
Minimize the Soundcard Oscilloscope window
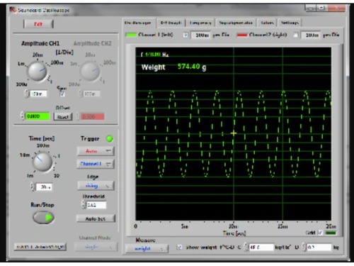click(311, 8)
